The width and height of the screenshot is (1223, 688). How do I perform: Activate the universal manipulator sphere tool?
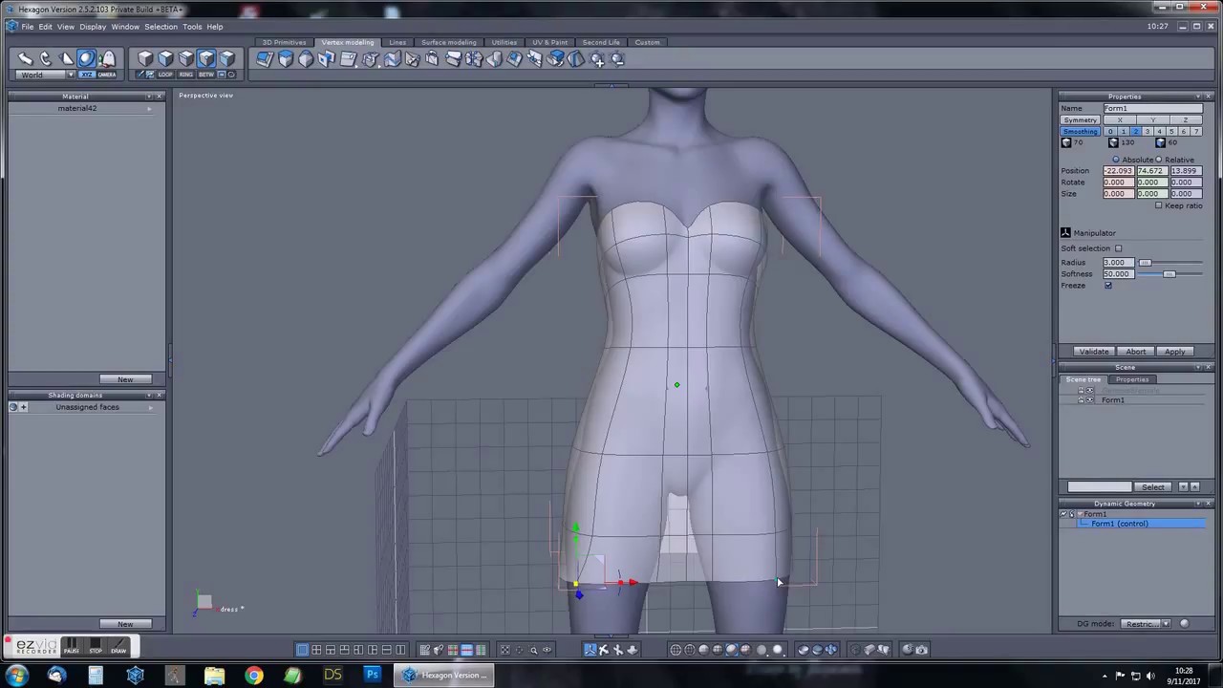click(x=87, y=59)
